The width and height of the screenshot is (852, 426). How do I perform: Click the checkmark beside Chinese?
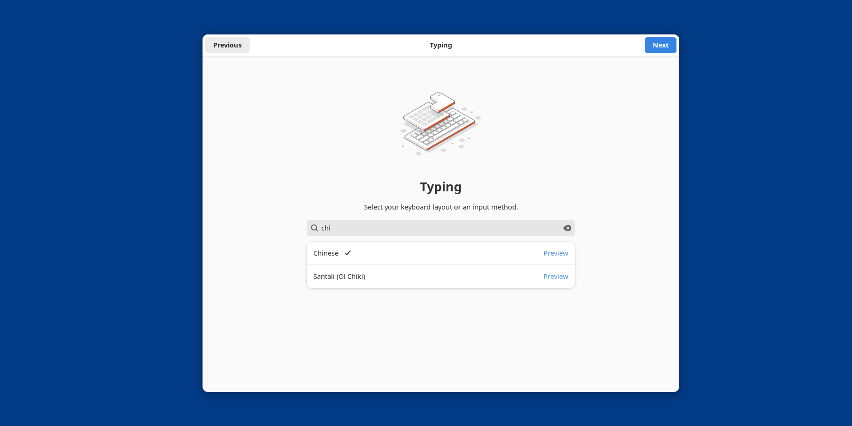(348, 253)
